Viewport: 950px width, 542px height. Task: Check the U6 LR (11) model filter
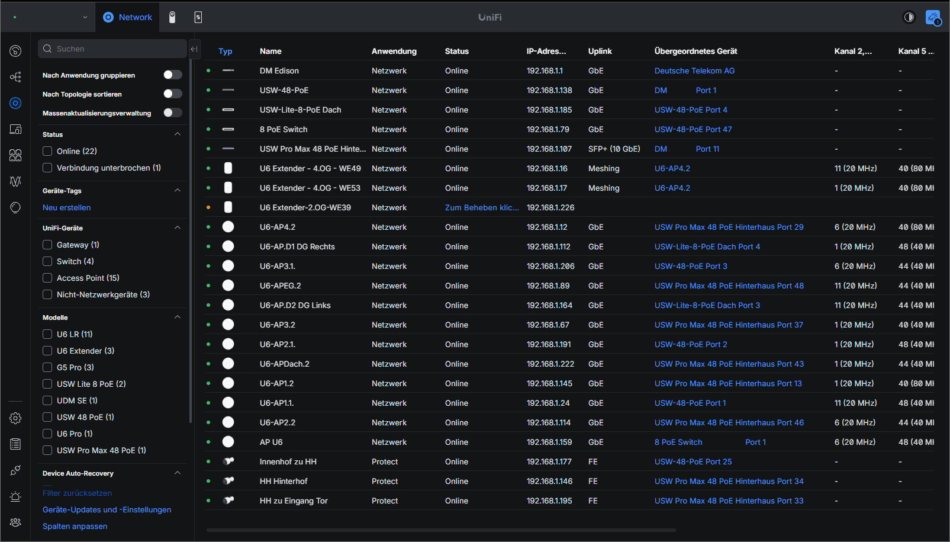tap(47, 334)
